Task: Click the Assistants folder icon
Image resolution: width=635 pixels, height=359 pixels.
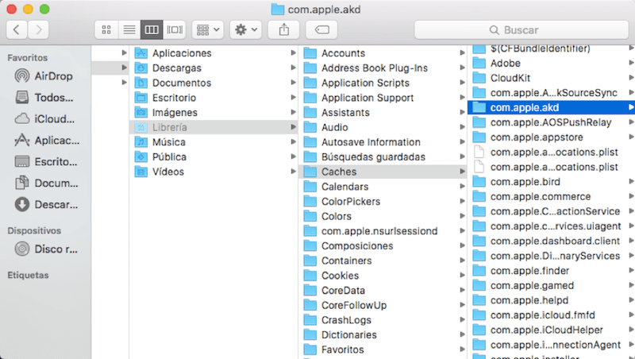Action: coord(310,113)
